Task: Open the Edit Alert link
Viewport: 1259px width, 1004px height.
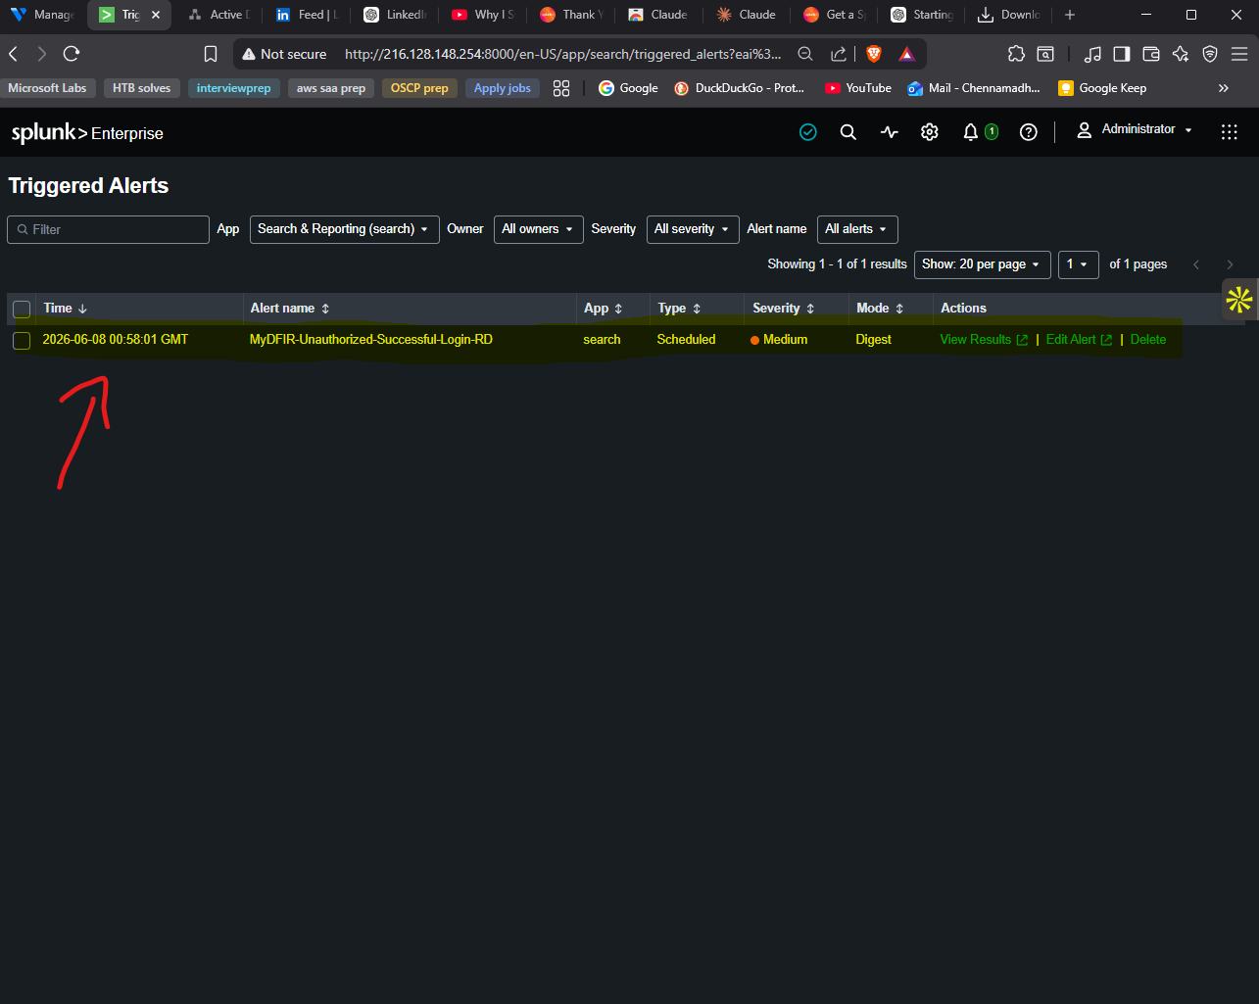Action: pyautogui.click(x=1079, y=340)
